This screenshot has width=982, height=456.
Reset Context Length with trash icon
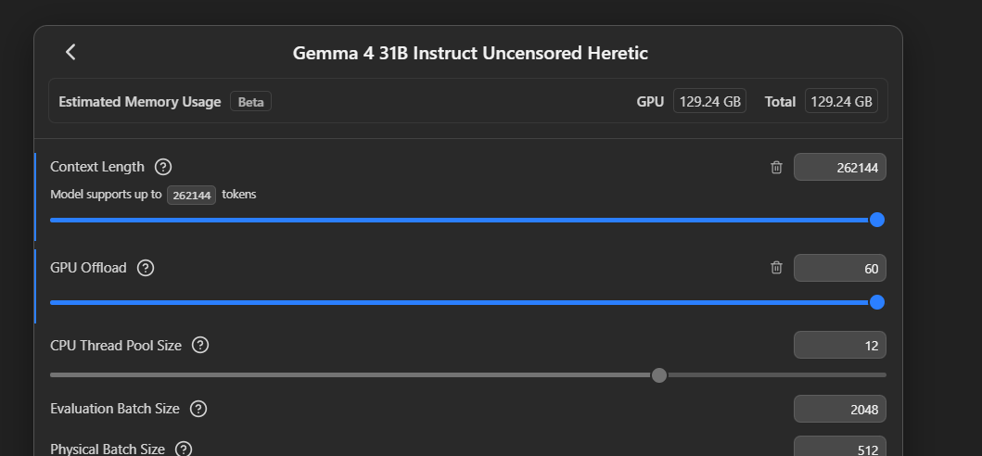pyautogui.click(x=776, y=167)
